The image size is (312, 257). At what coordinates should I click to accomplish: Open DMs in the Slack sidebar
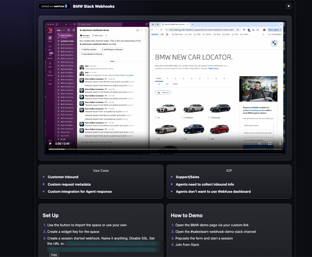50,47
